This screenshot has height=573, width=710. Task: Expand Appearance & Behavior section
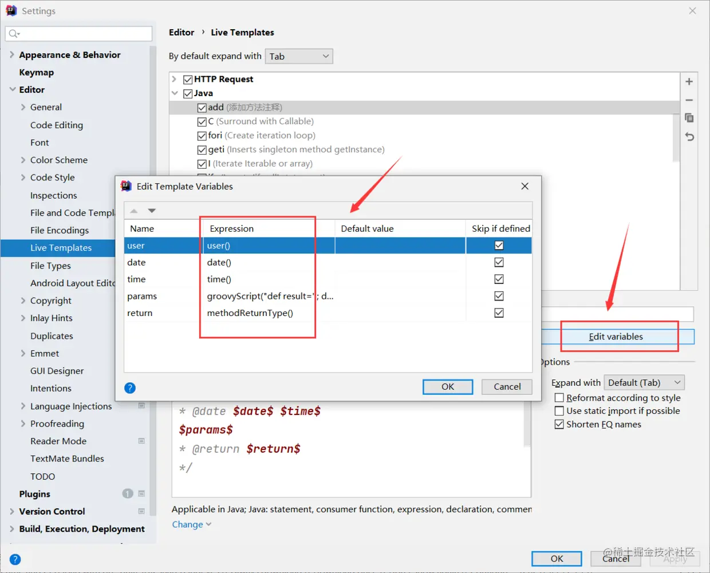[x=12, y=54]
